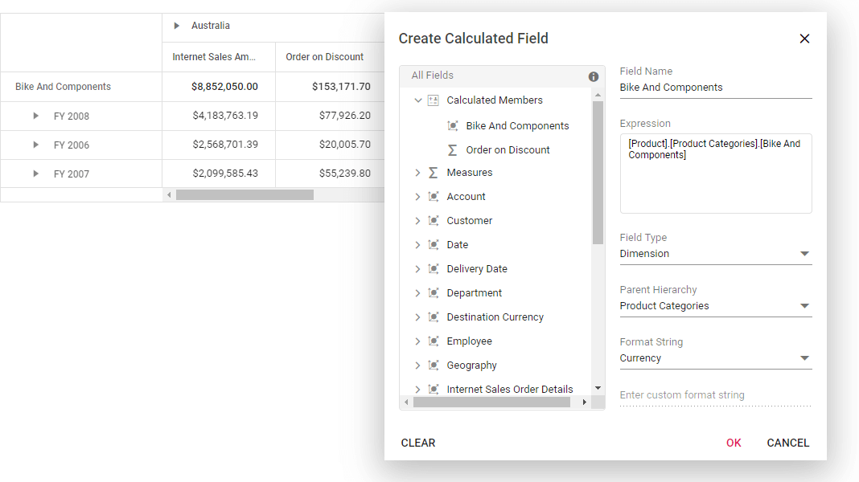Collapse the Calculated Members node
Screen dimensions: 859x482
pyautogui.click(x=417, y=100)
